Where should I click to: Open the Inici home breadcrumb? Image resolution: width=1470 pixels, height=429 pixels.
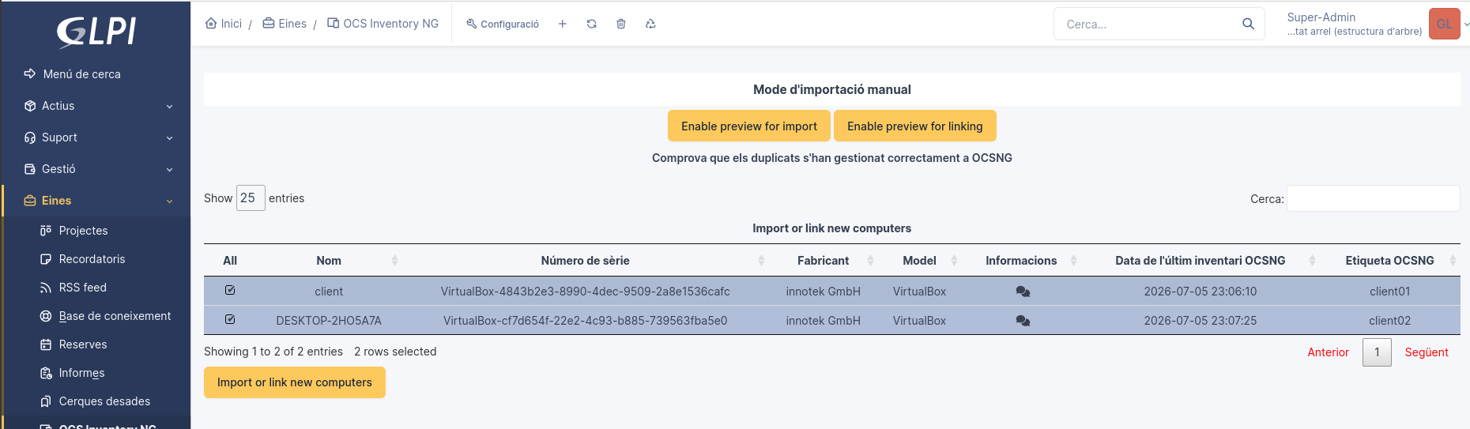[x=224, y=24]
